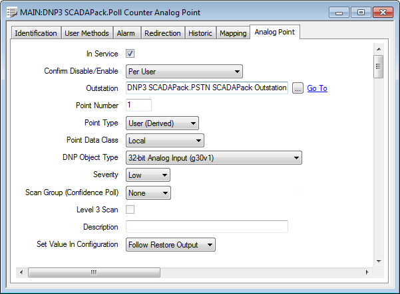Switch to the Identification tab

coord(36,33)
